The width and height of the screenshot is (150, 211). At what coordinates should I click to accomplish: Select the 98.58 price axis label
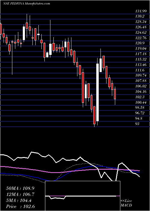140,108
